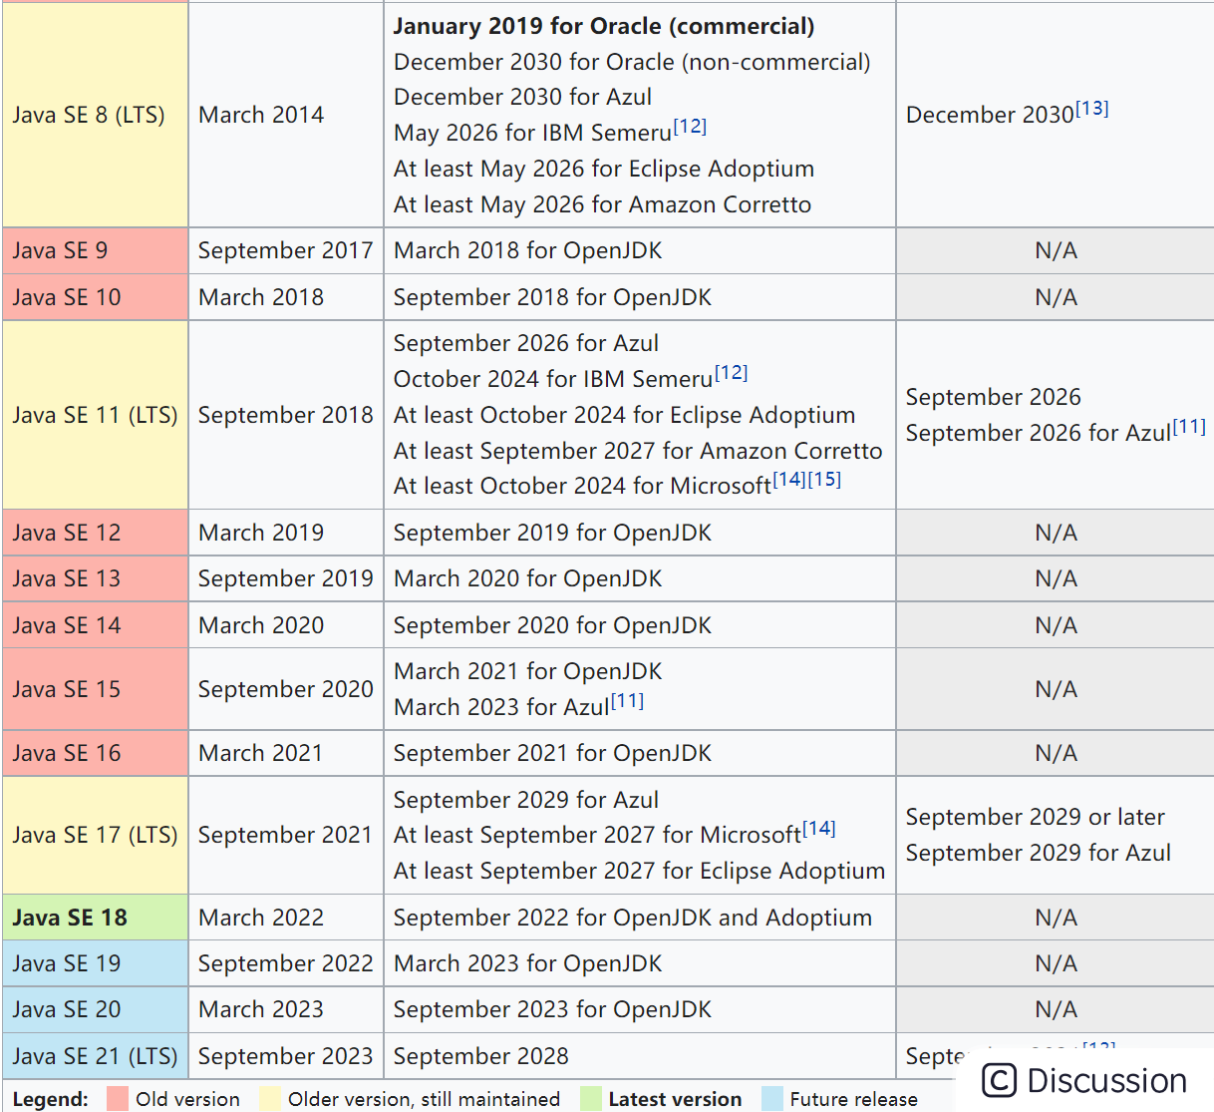
Task: Open reference [12] after October 2024 IBM Semeru
Action: (x=731, y=372)
